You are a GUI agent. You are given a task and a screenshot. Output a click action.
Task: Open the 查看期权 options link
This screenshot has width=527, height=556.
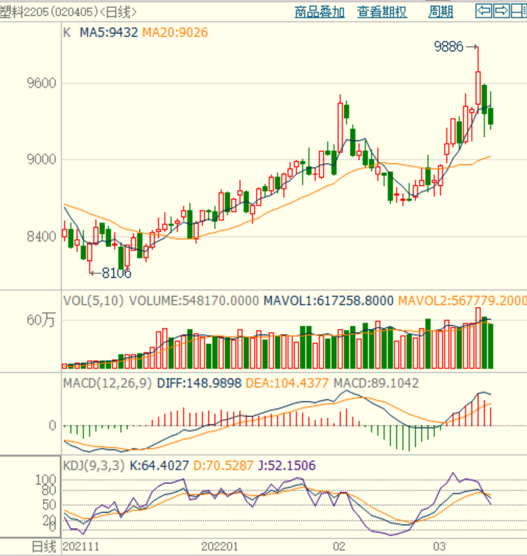pyautogui.click(x=382, y=12)
